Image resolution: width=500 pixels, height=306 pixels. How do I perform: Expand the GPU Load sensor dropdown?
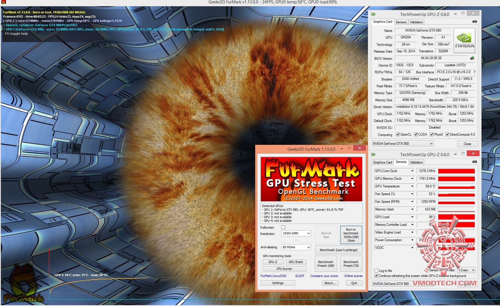pyautogui.click(x=412, y=217)
